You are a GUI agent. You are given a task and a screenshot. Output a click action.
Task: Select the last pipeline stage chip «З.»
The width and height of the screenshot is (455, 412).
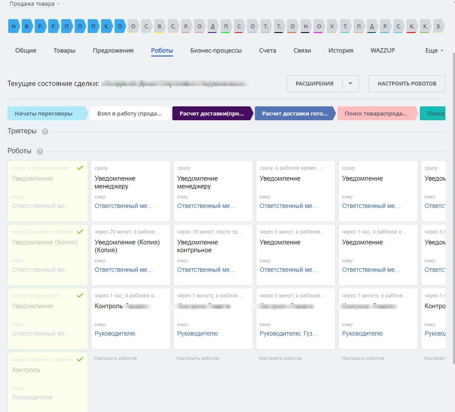[x=439, y=26]
